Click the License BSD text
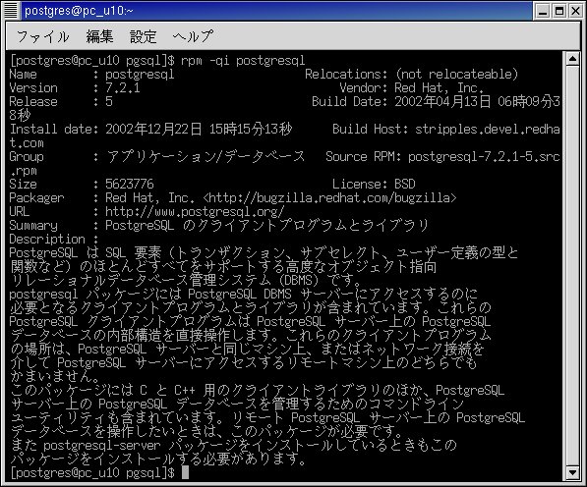 pos(374,185)
